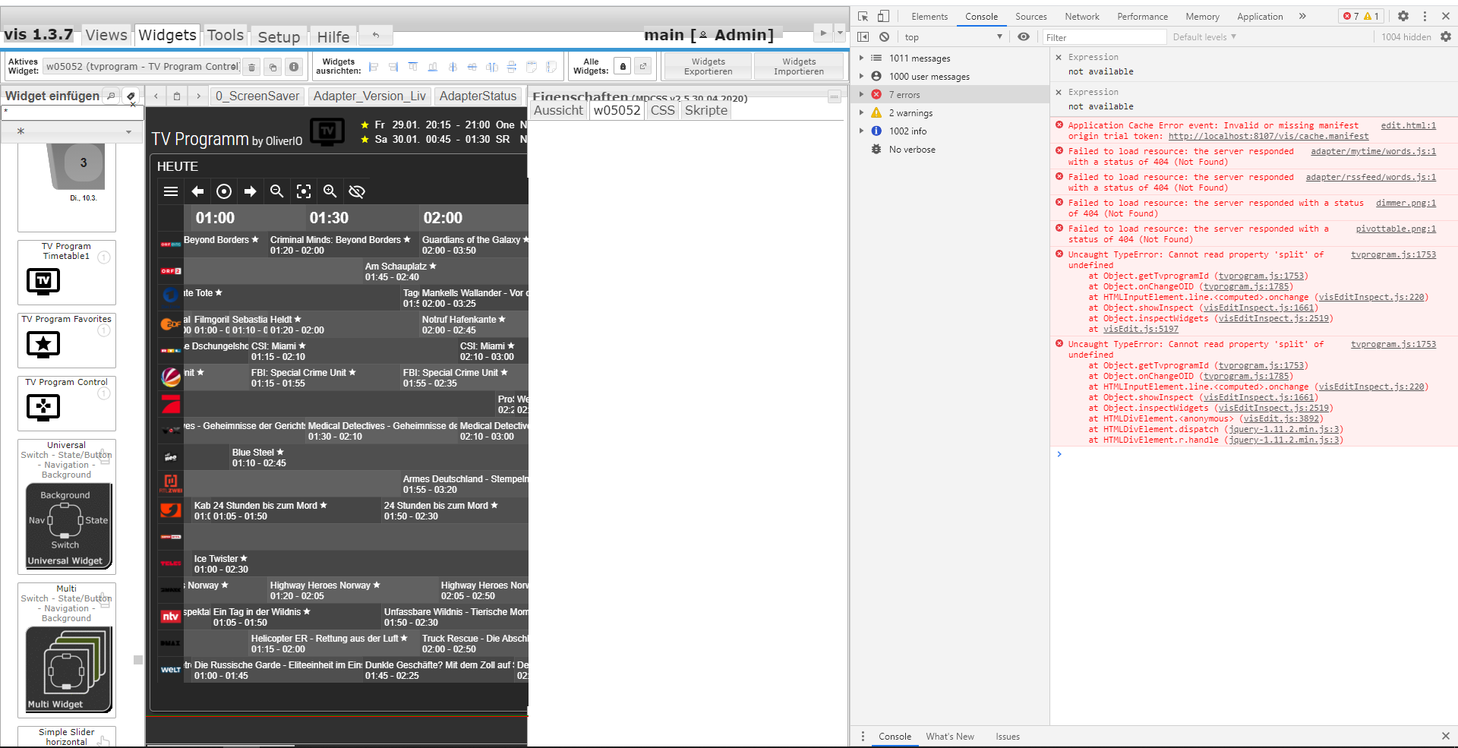Open the Active widget selector w05052
Image resolution: width=1458 pixels, height=748 pixels.
point(142,67)
